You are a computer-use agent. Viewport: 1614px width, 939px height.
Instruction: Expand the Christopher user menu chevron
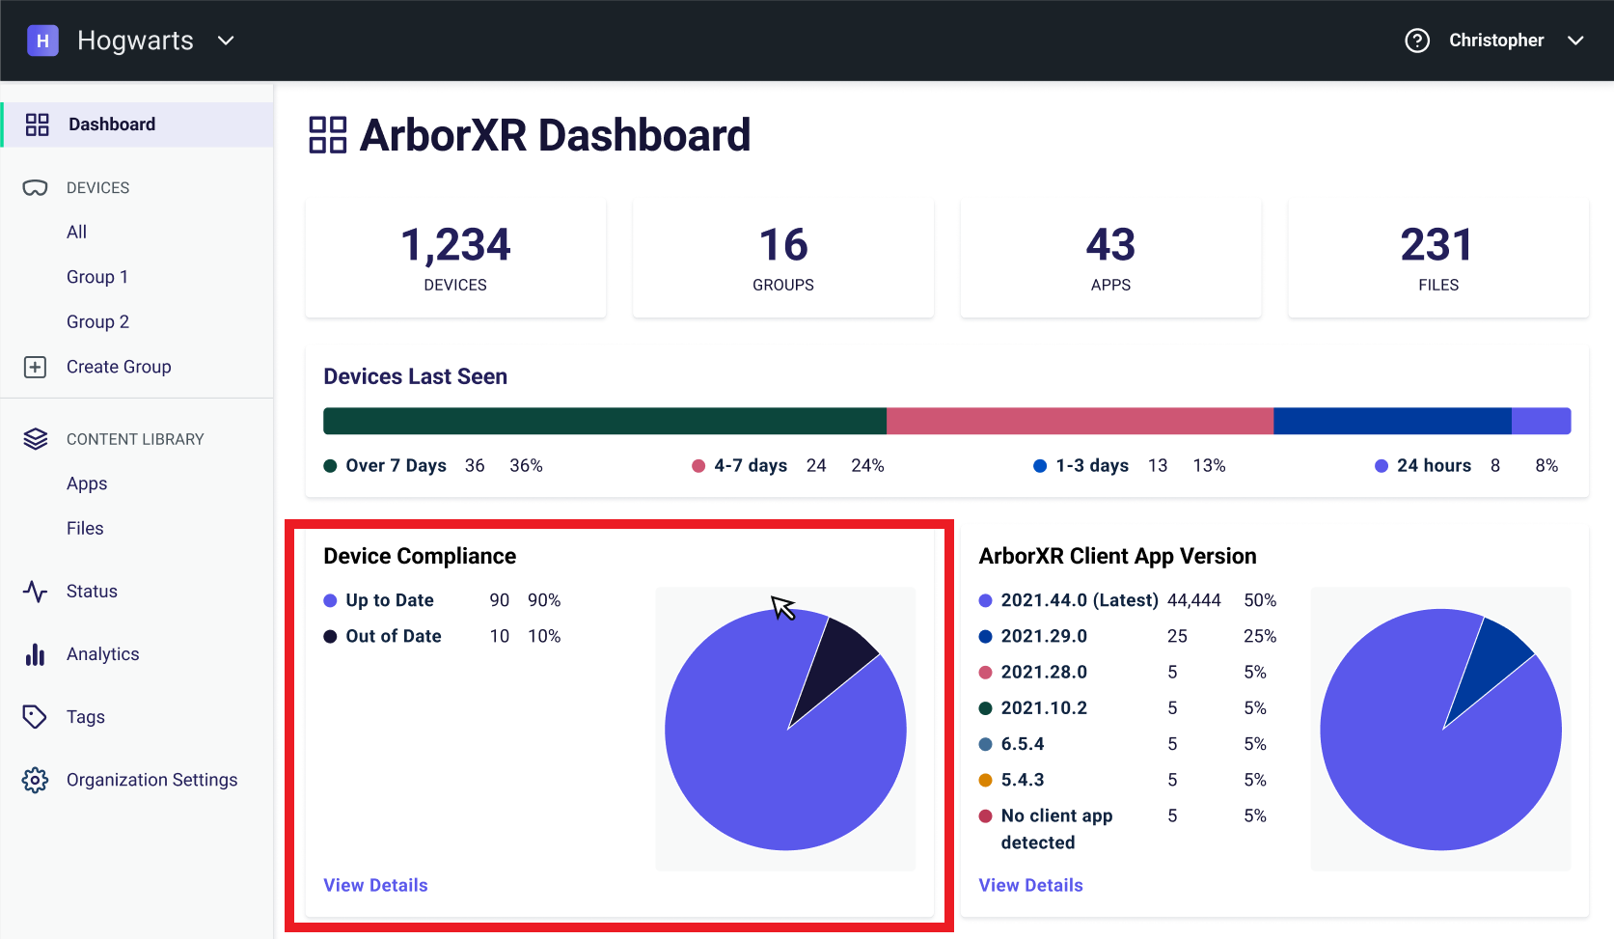coord(1575,41)
